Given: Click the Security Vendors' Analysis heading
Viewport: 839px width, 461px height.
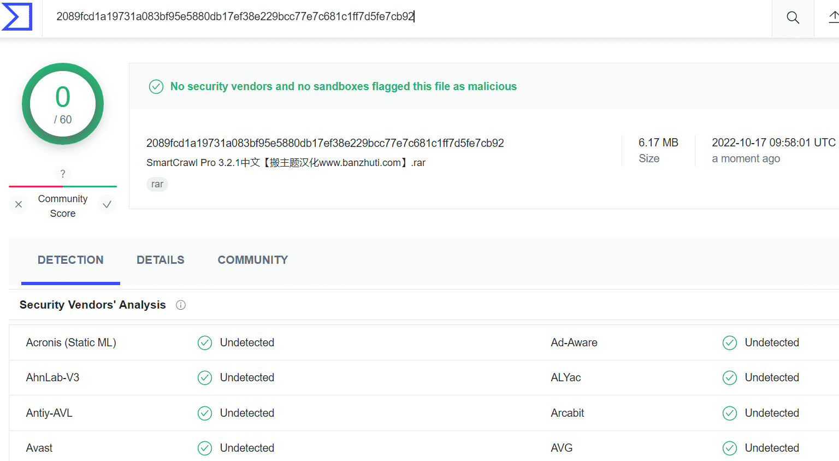Looking at the screenshot, I should (93, 305).
